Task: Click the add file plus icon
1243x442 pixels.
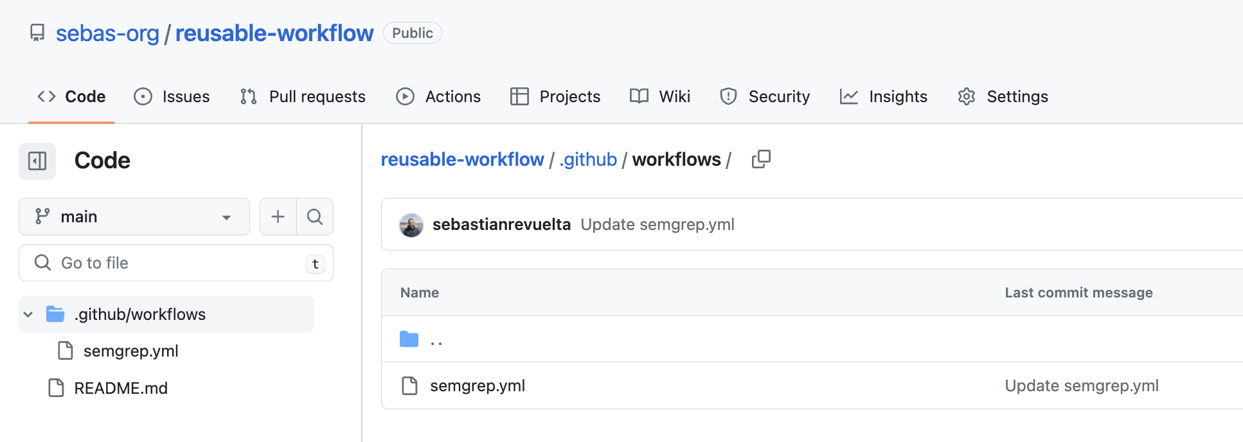Action: pyautogui.click(x=278, y=217)
